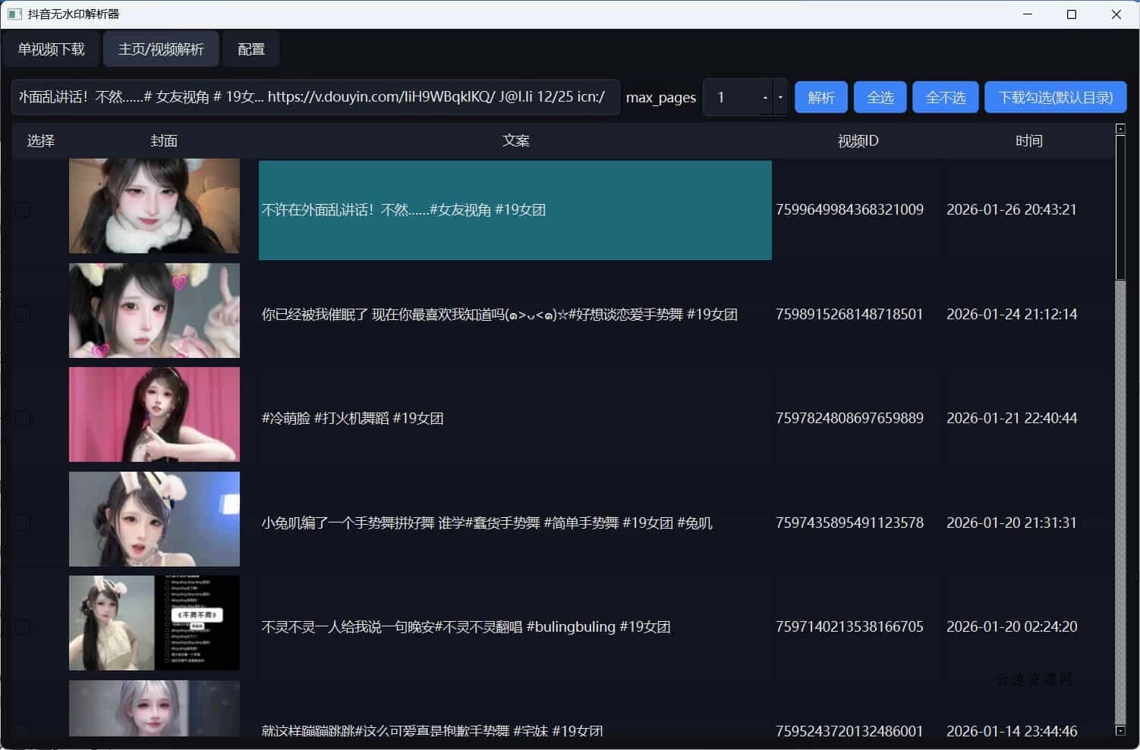This screenshot has height=750, width=1140.
Task: Open the 配置 tab
Action: pos(250,49)
